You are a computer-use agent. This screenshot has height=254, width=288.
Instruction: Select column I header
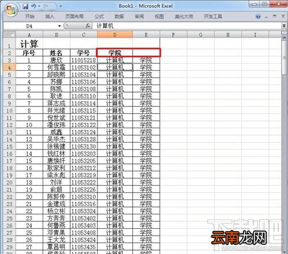(255, 34)
